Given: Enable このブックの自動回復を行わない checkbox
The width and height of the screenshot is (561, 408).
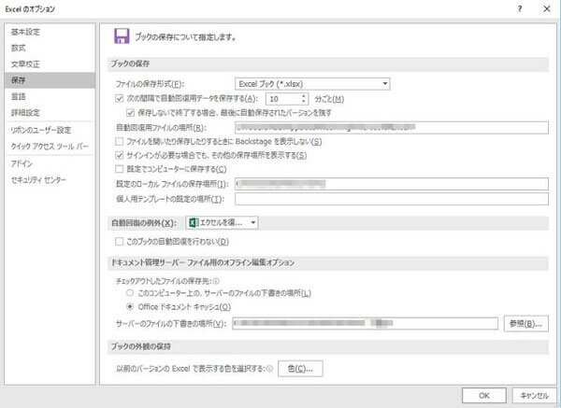Looking at the screenshot, I should pos(120,242).
